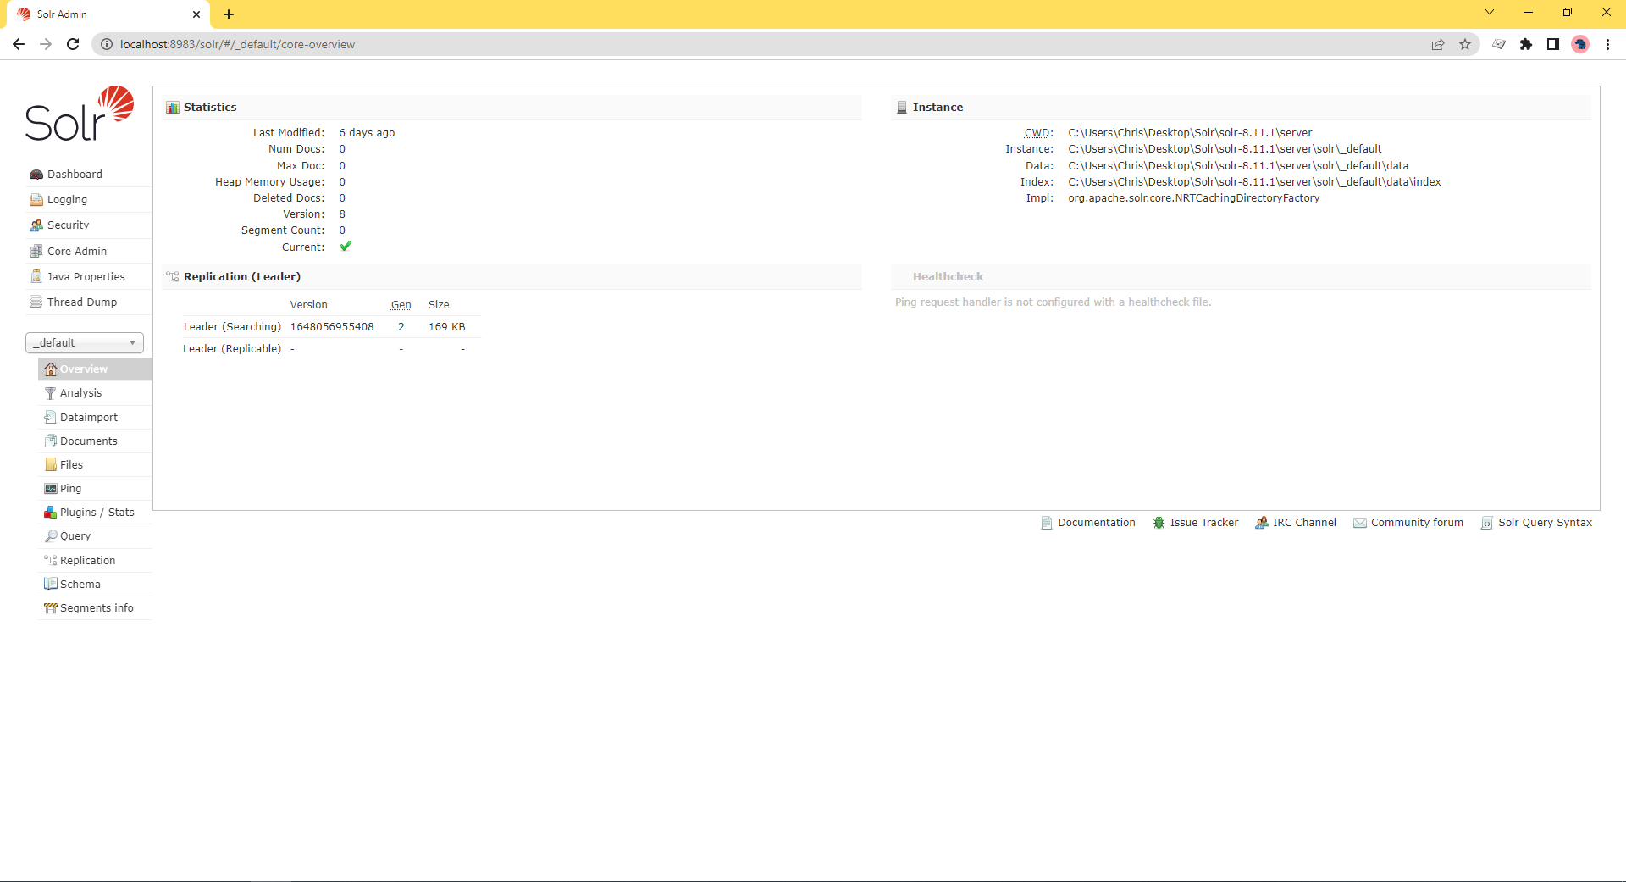Open a new browser tab

point(229,14)
